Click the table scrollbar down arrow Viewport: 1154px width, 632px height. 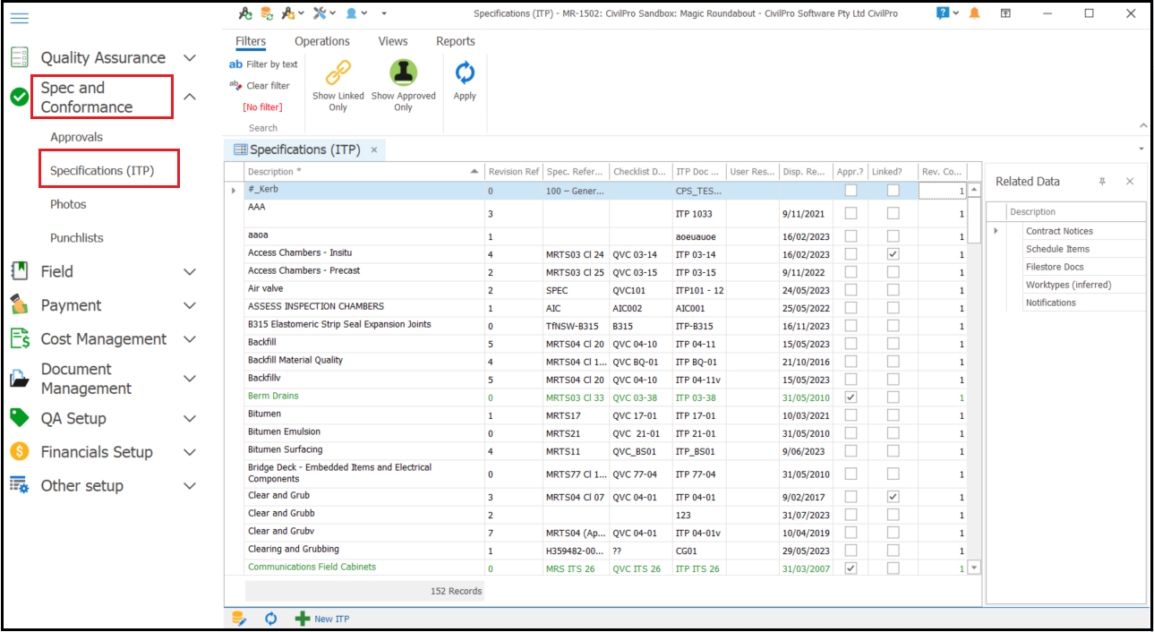[x=975, y=568]
